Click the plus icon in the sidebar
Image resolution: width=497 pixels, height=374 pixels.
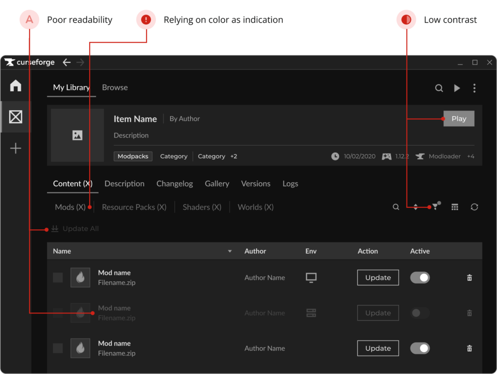tap(16, 148)
